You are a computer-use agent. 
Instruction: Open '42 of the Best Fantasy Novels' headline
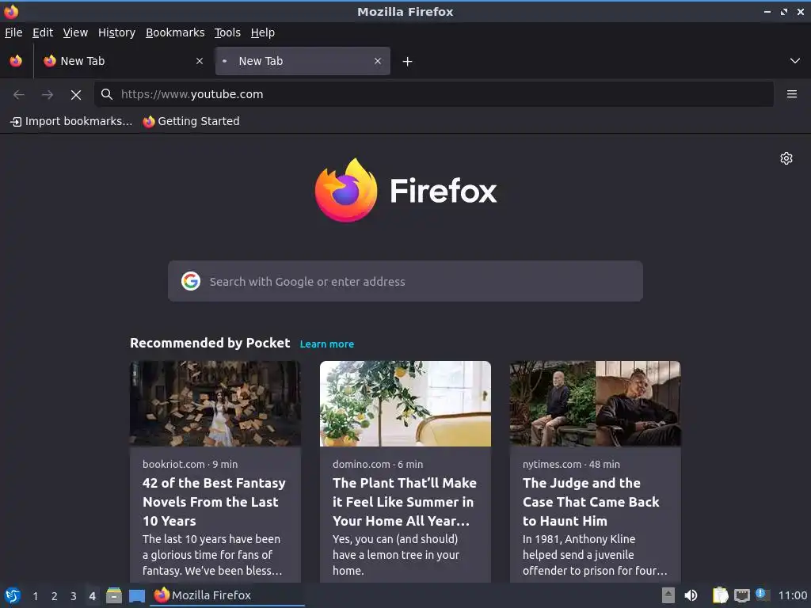(214, 502)
